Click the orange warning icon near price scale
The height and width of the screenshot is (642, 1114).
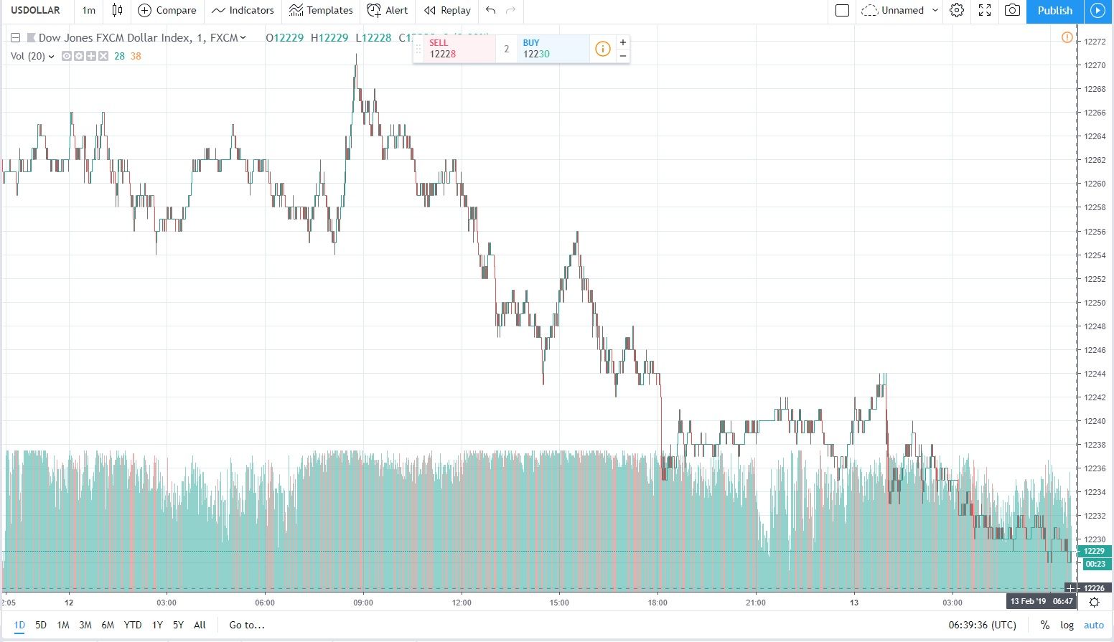[x=1067, y=37]
